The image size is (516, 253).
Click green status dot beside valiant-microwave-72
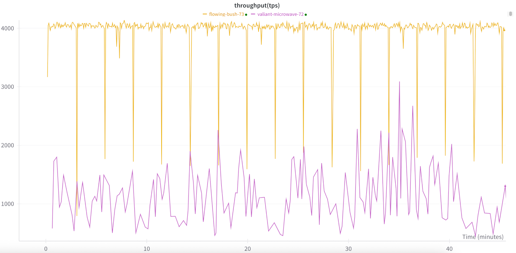306,14
